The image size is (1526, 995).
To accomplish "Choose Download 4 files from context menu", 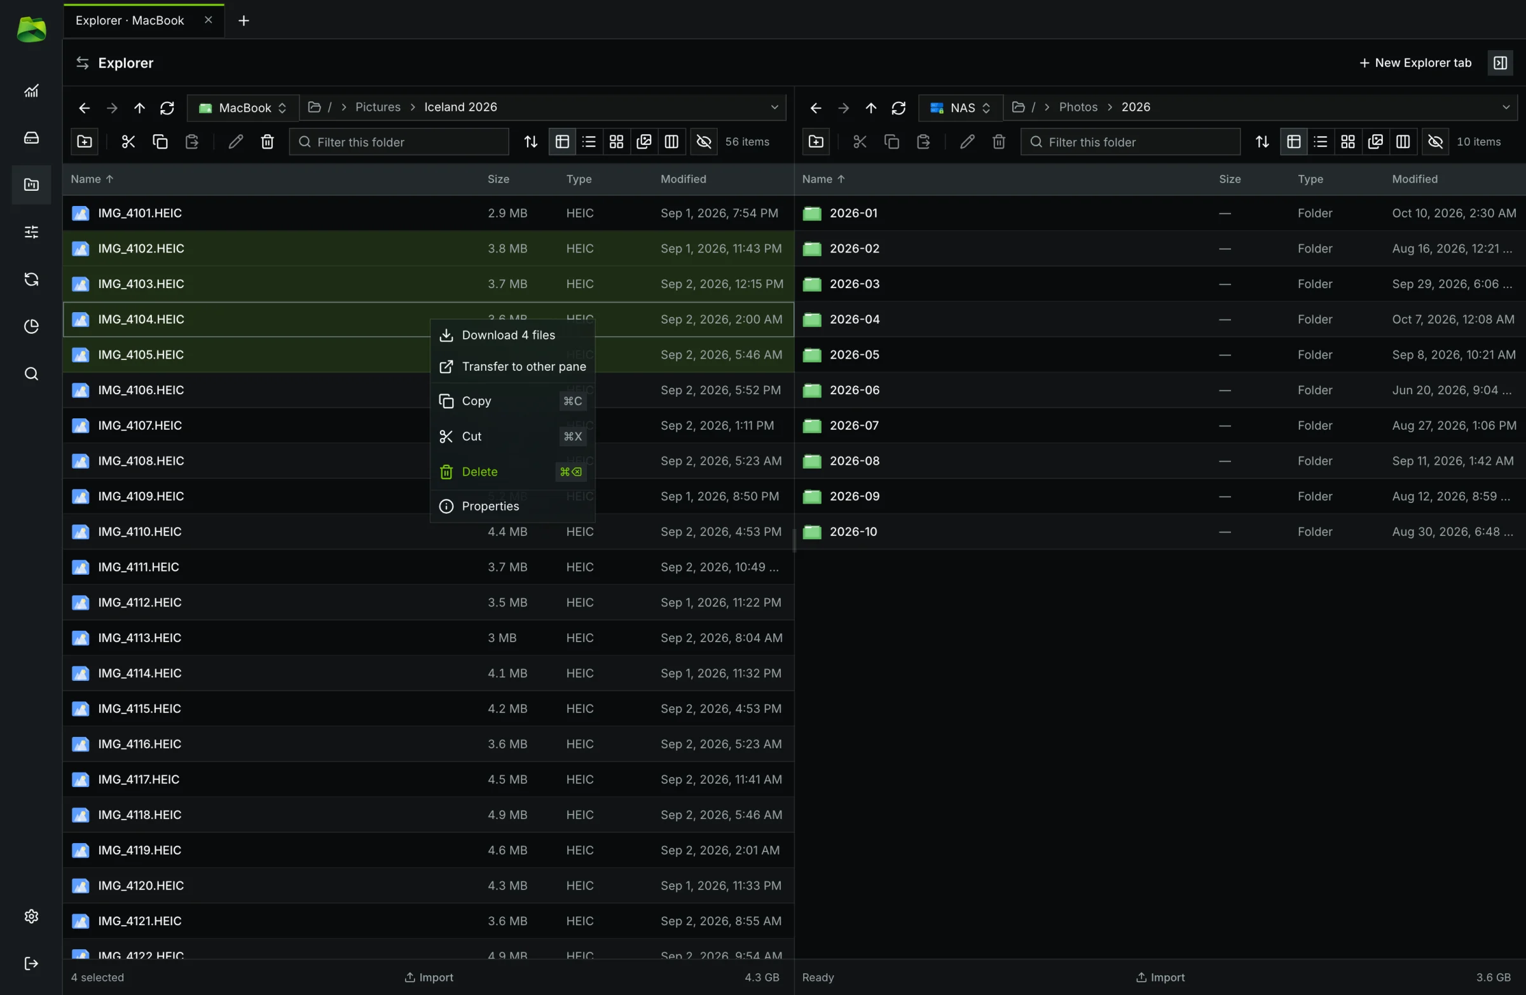I will point(512,335).
